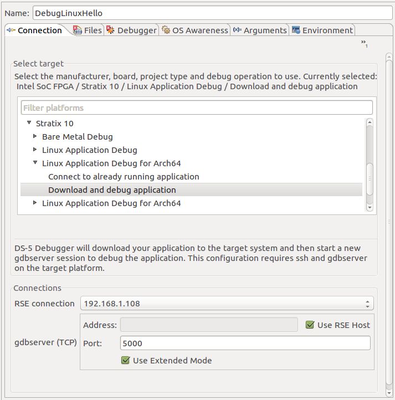Click the dialog scrollbar up arrow
This screenshot has height=400, width=395.
(x=389, y=57)
